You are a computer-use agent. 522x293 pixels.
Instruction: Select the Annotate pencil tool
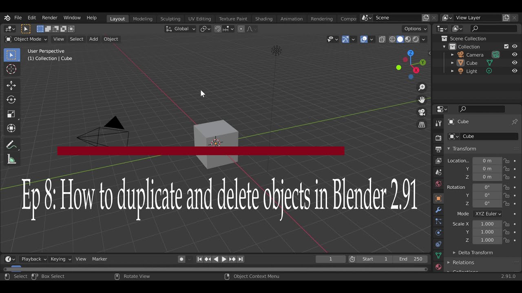coord(11,145)
